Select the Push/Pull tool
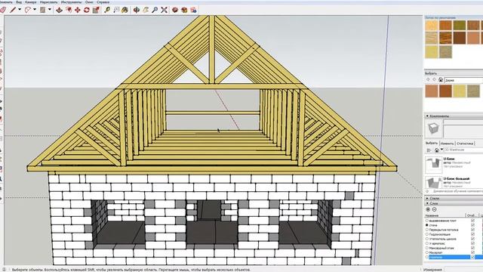 click(x=59, y=10)
